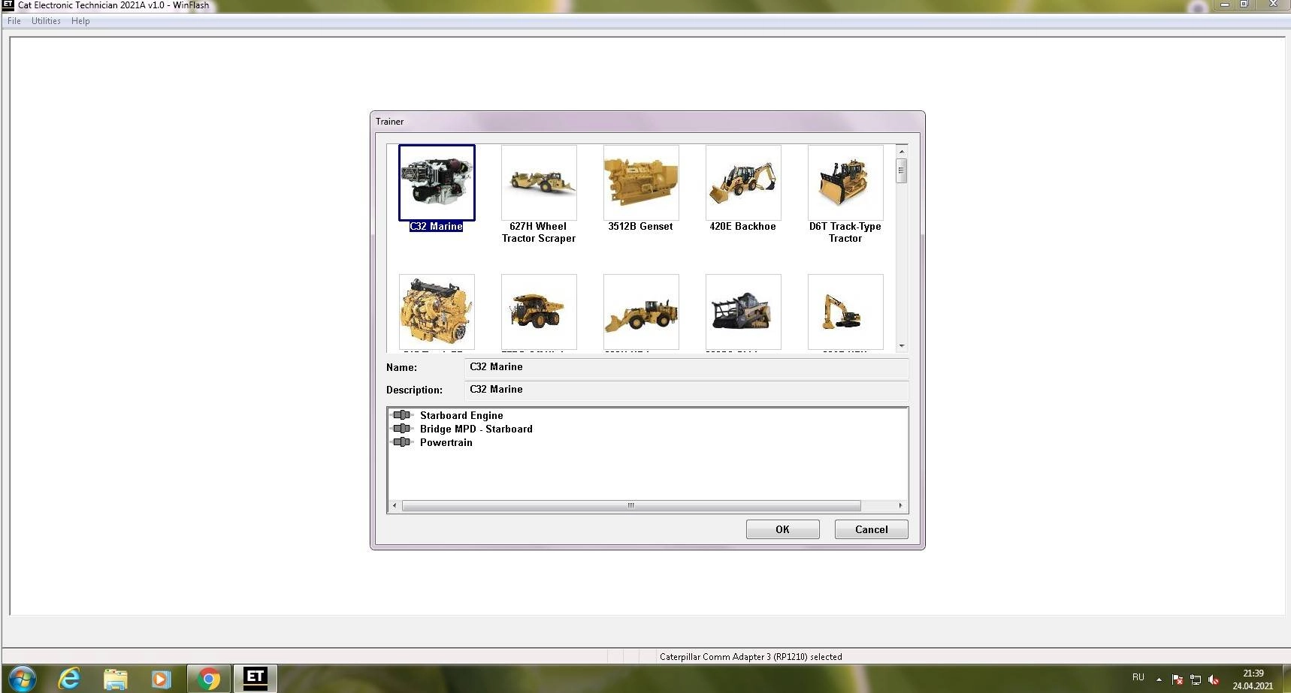Launch Internet Explorer from the taskbar
The image size is (1291, 693).
pyautogui.click(x=69, y=679)
